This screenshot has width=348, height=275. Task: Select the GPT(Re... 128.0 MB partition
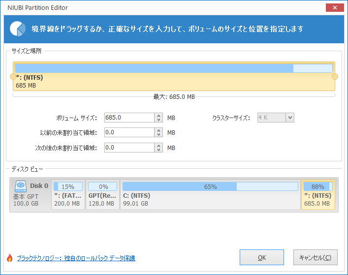(102, 195)
